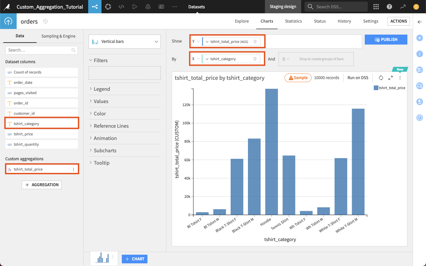
Task: Open the help question mark icon
Action: point(389,7)
